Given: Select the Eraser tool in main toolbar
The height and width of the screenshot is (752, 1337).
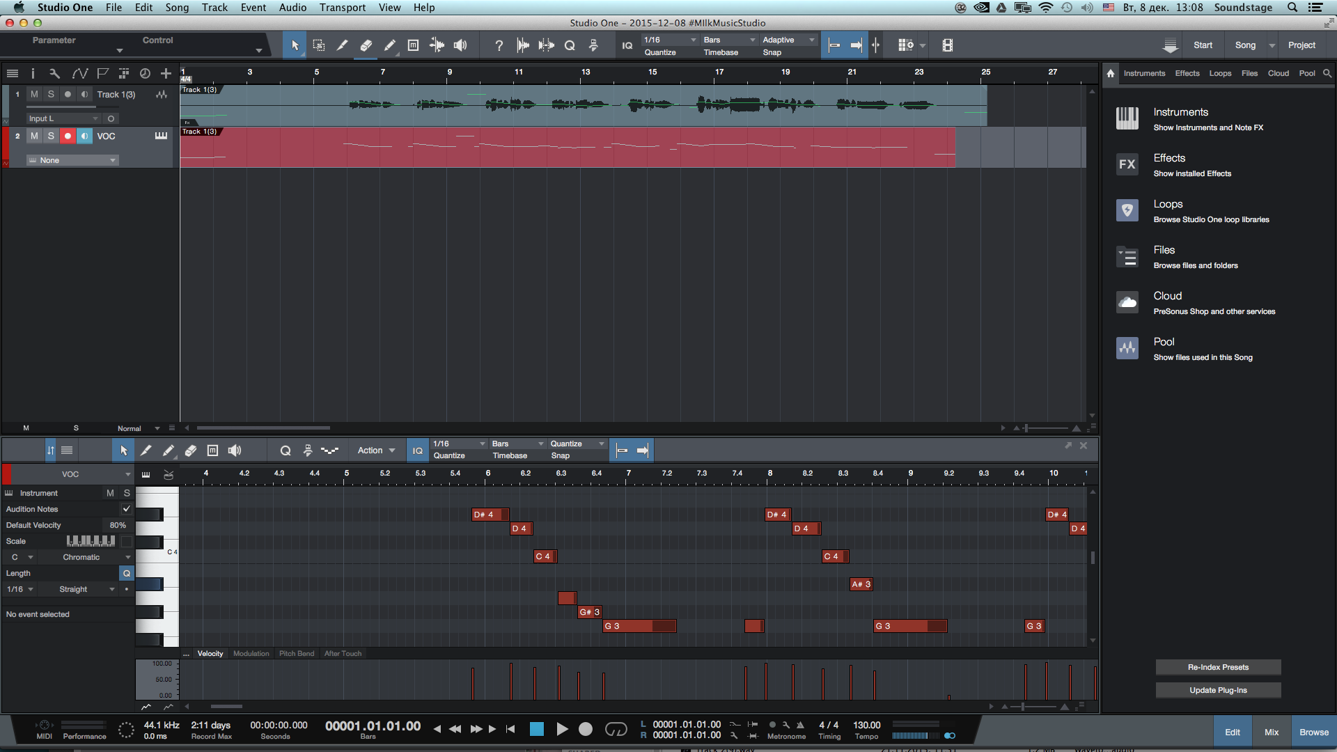Looking at the screenshot, I should pos(366,45).
